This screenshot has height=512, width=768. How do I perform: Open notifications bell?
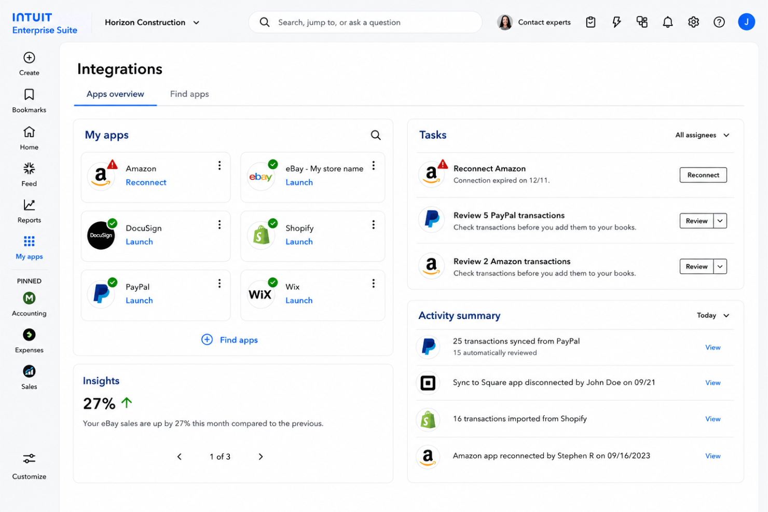tap(668, 22)
